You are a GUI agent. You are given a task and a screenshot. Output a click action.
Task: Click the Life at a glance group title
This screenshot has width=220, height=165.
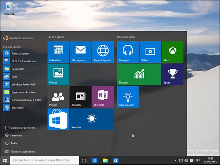point(56,37)
